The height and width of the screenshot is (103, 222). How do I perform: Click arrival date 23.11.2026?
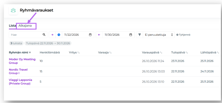178,61
